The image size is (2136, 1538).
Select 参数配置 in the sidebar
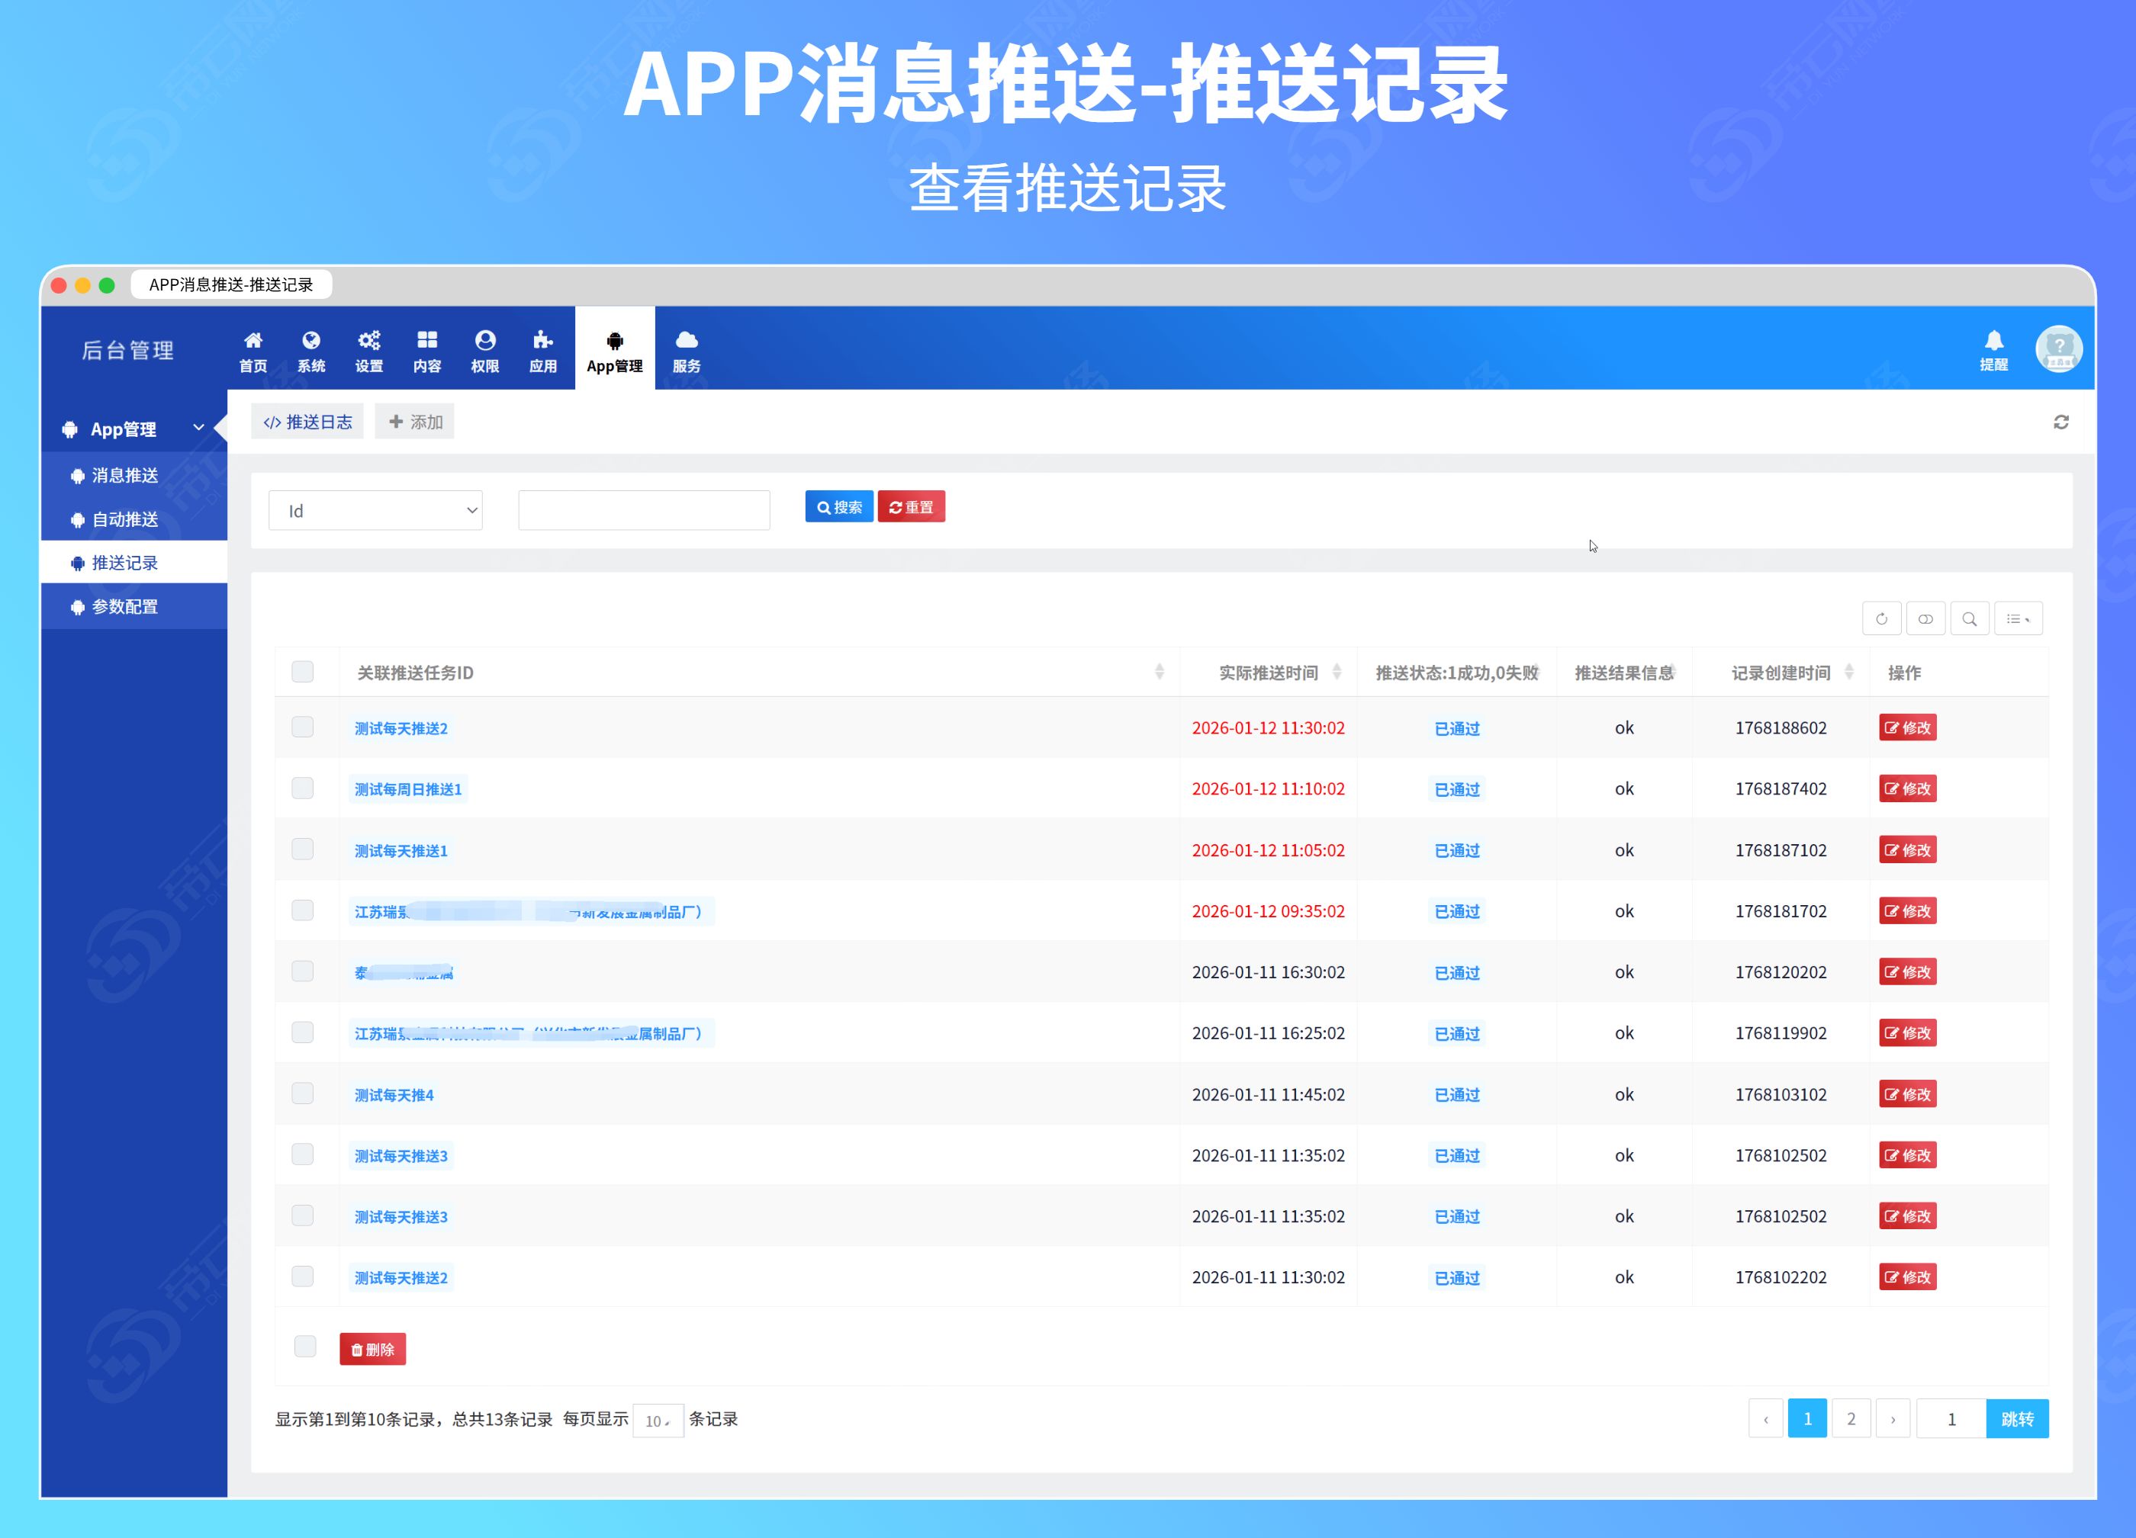pyautogui.click(x=124, y=606)
